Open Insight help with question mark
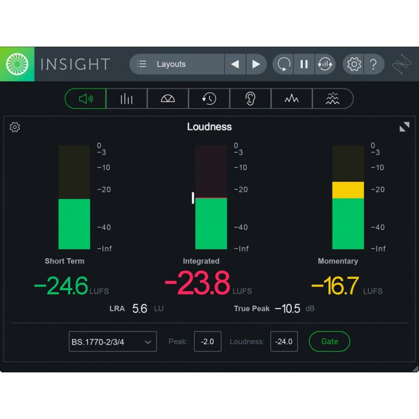Image resolution: width=419 pixels, height=419 pixels. (x=373, y=64)
